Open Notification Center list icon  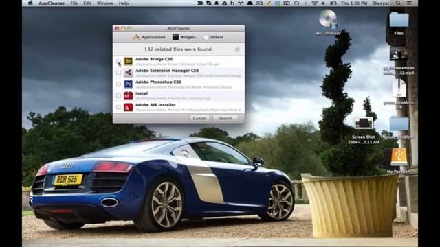pos(408,3)
